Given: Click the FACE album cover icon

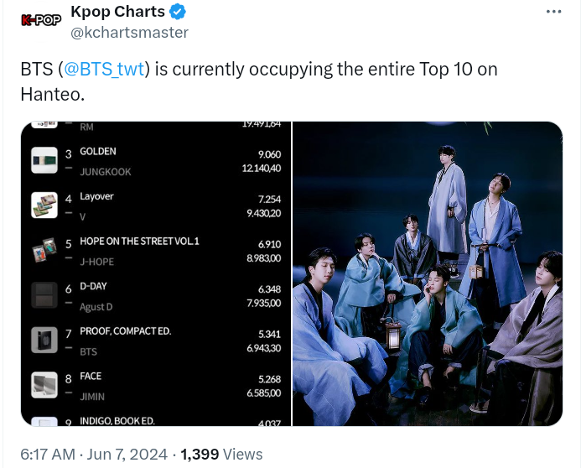Looking at the screenshot, I should pos(44,385).
